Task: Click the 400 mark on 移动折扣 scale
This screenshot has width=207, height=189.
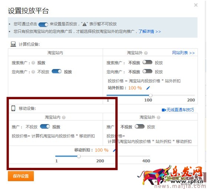Action: [146, 161]
